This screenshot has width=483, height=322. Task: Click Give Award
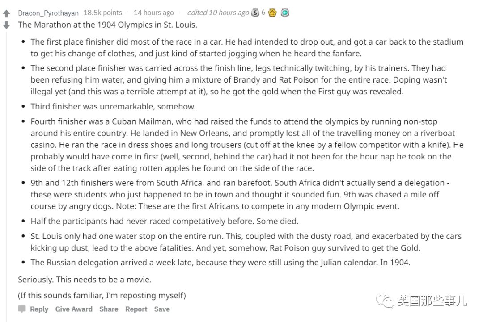pos(73,309)
